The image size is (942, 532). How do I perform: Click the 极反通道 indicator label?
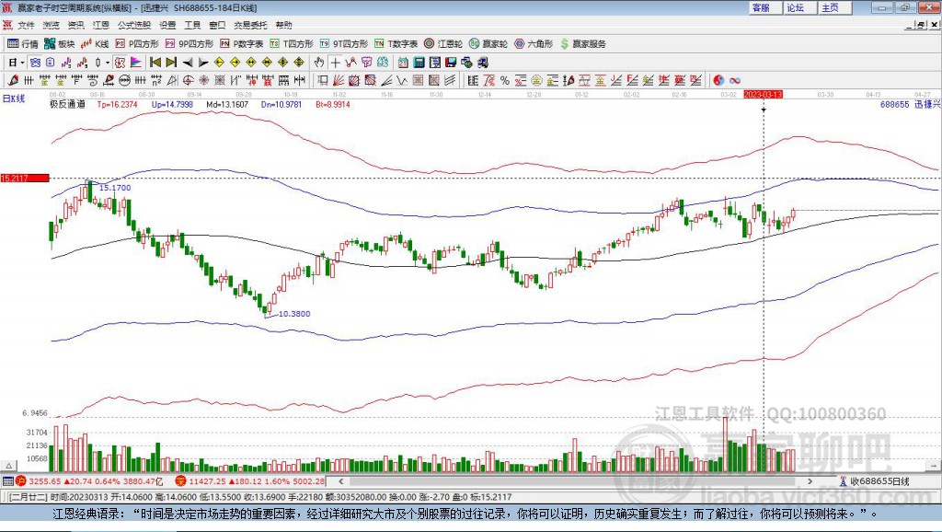point(67,104)
